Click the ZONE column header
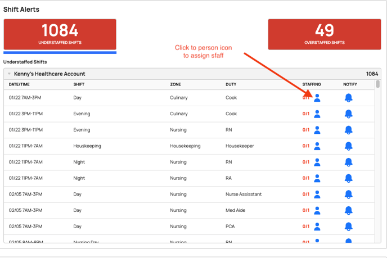 (x=175, y=84)
